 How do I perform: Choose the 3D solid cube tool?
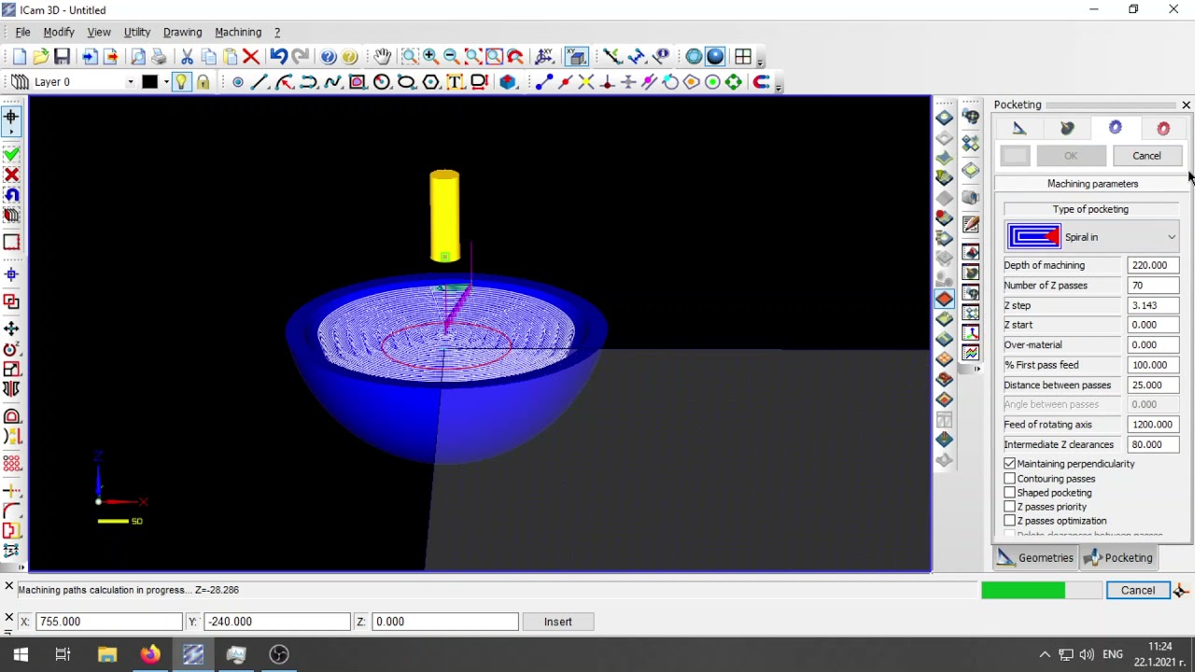(x=508, y=82)
